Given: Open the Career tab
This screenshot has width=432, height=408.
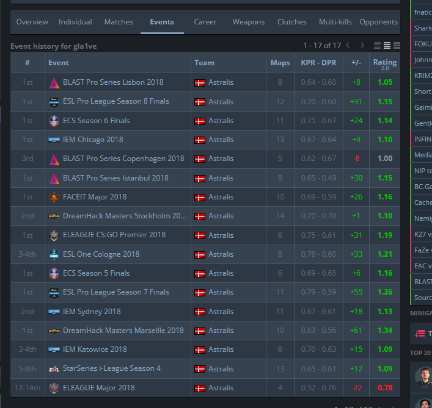Looking at the screenshot, I should coord(205,22).
